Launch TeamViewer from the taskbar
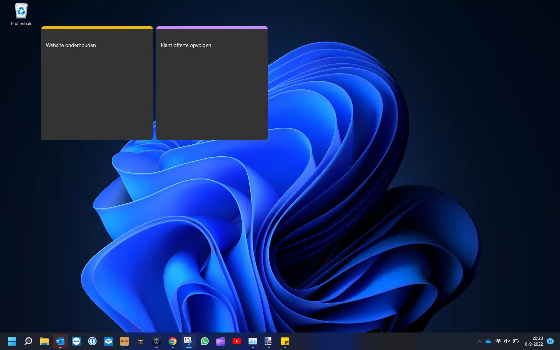 76,341
